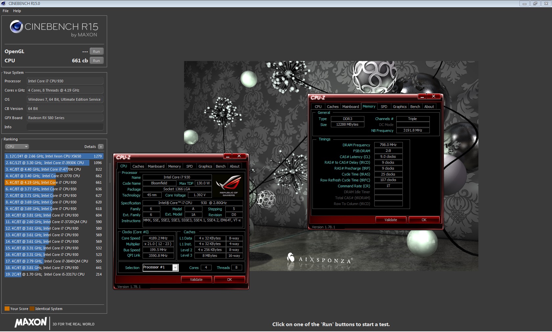
Task: Run the OpenGL benchmark test
Action: (x=96, y=52)
